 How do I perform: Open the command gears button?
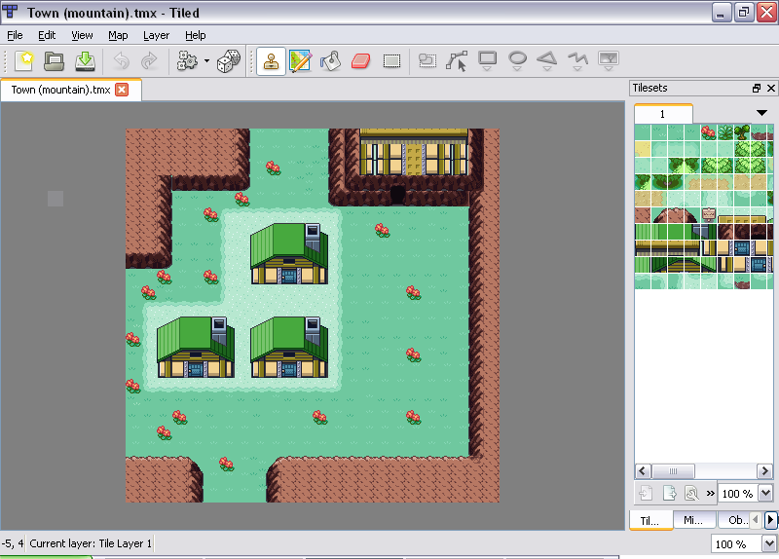(x=187, y=61)
